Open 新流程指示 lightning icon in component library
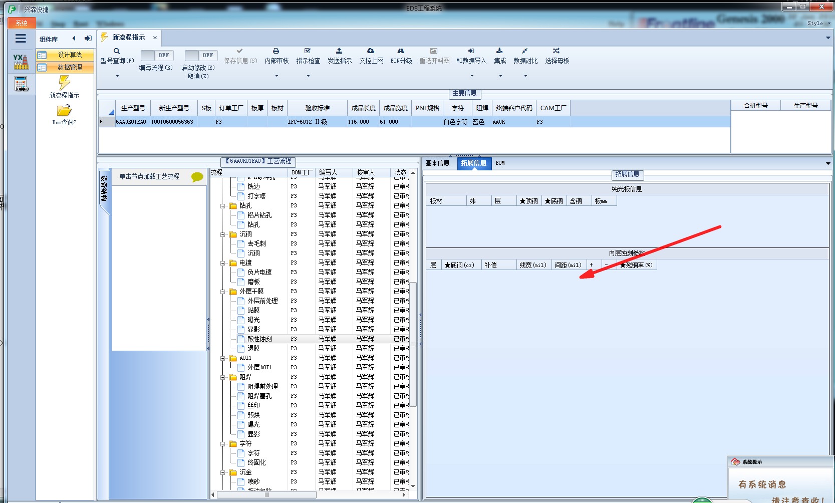 pyautogui.click(x=64, y=82)
